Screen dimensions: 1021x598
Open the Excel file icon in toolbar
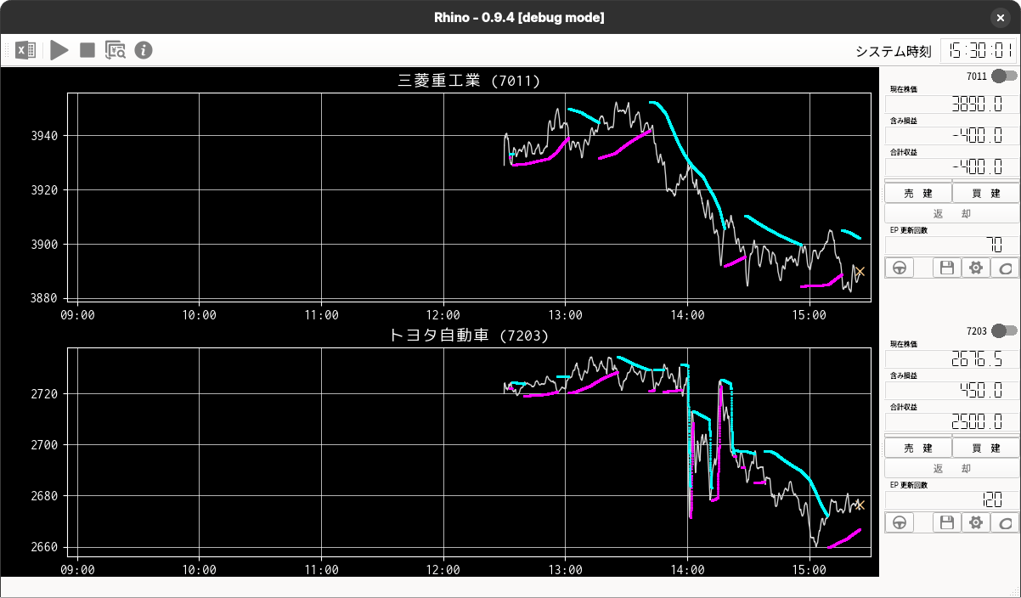click(x=25, y=50)
